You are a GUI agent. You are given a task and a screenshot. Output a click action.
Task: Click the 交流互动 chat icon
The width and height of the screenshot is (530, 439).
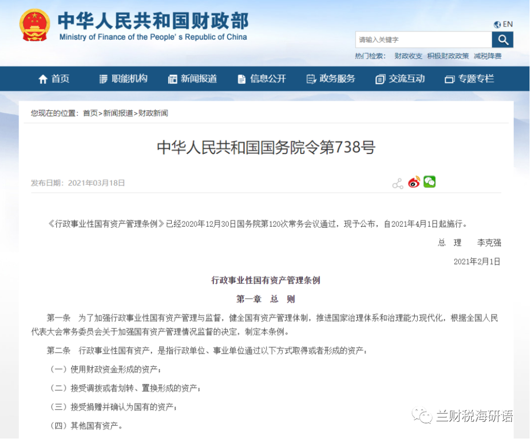click(x=380, y=79)
